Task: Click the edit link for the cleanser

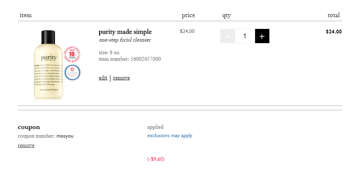Action: [x=103, y=78]
